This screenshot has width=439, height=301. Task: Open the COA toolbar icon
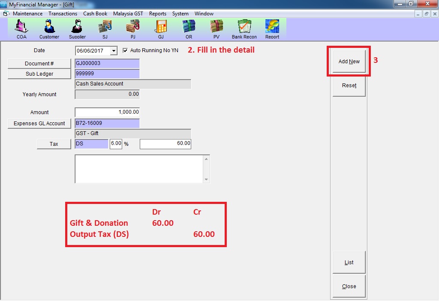coord(21,29)
